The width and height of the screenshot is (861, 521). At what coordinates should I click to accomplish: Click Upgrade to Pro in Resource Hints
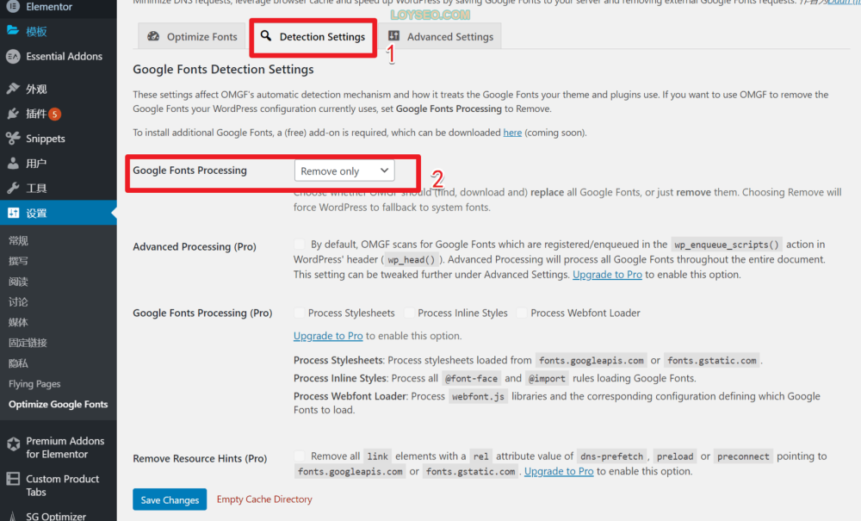(559, 471)
